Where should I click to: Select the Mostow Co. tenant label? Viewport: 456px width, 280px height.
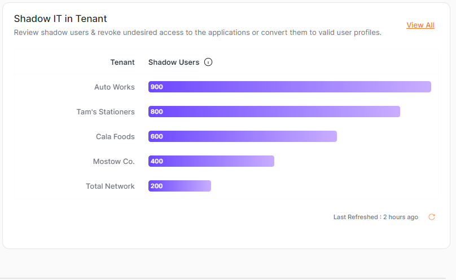[x=113, y=162]
